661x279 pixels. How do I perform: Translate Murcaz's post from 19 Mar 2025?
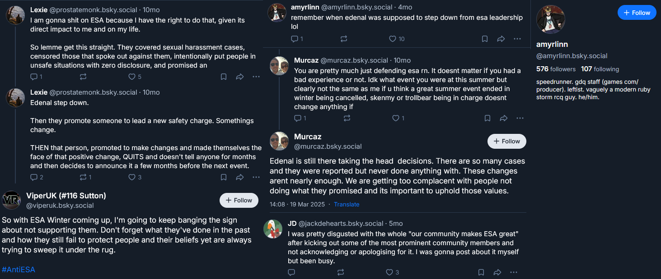347,204
